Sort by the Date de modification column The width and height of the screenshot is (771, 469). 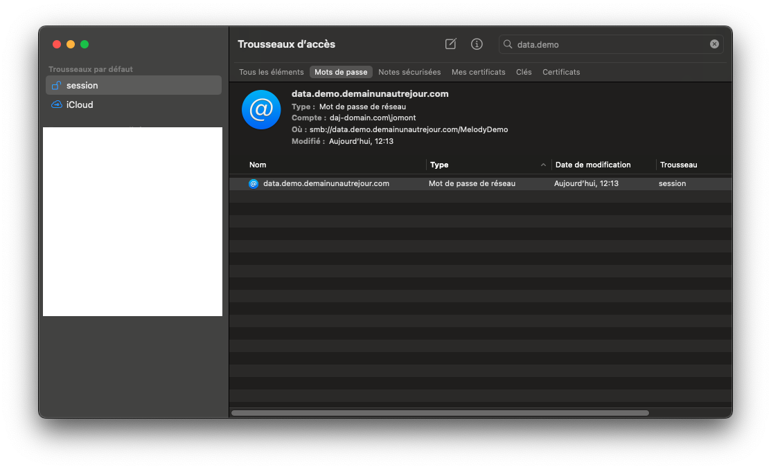(593, 165)
